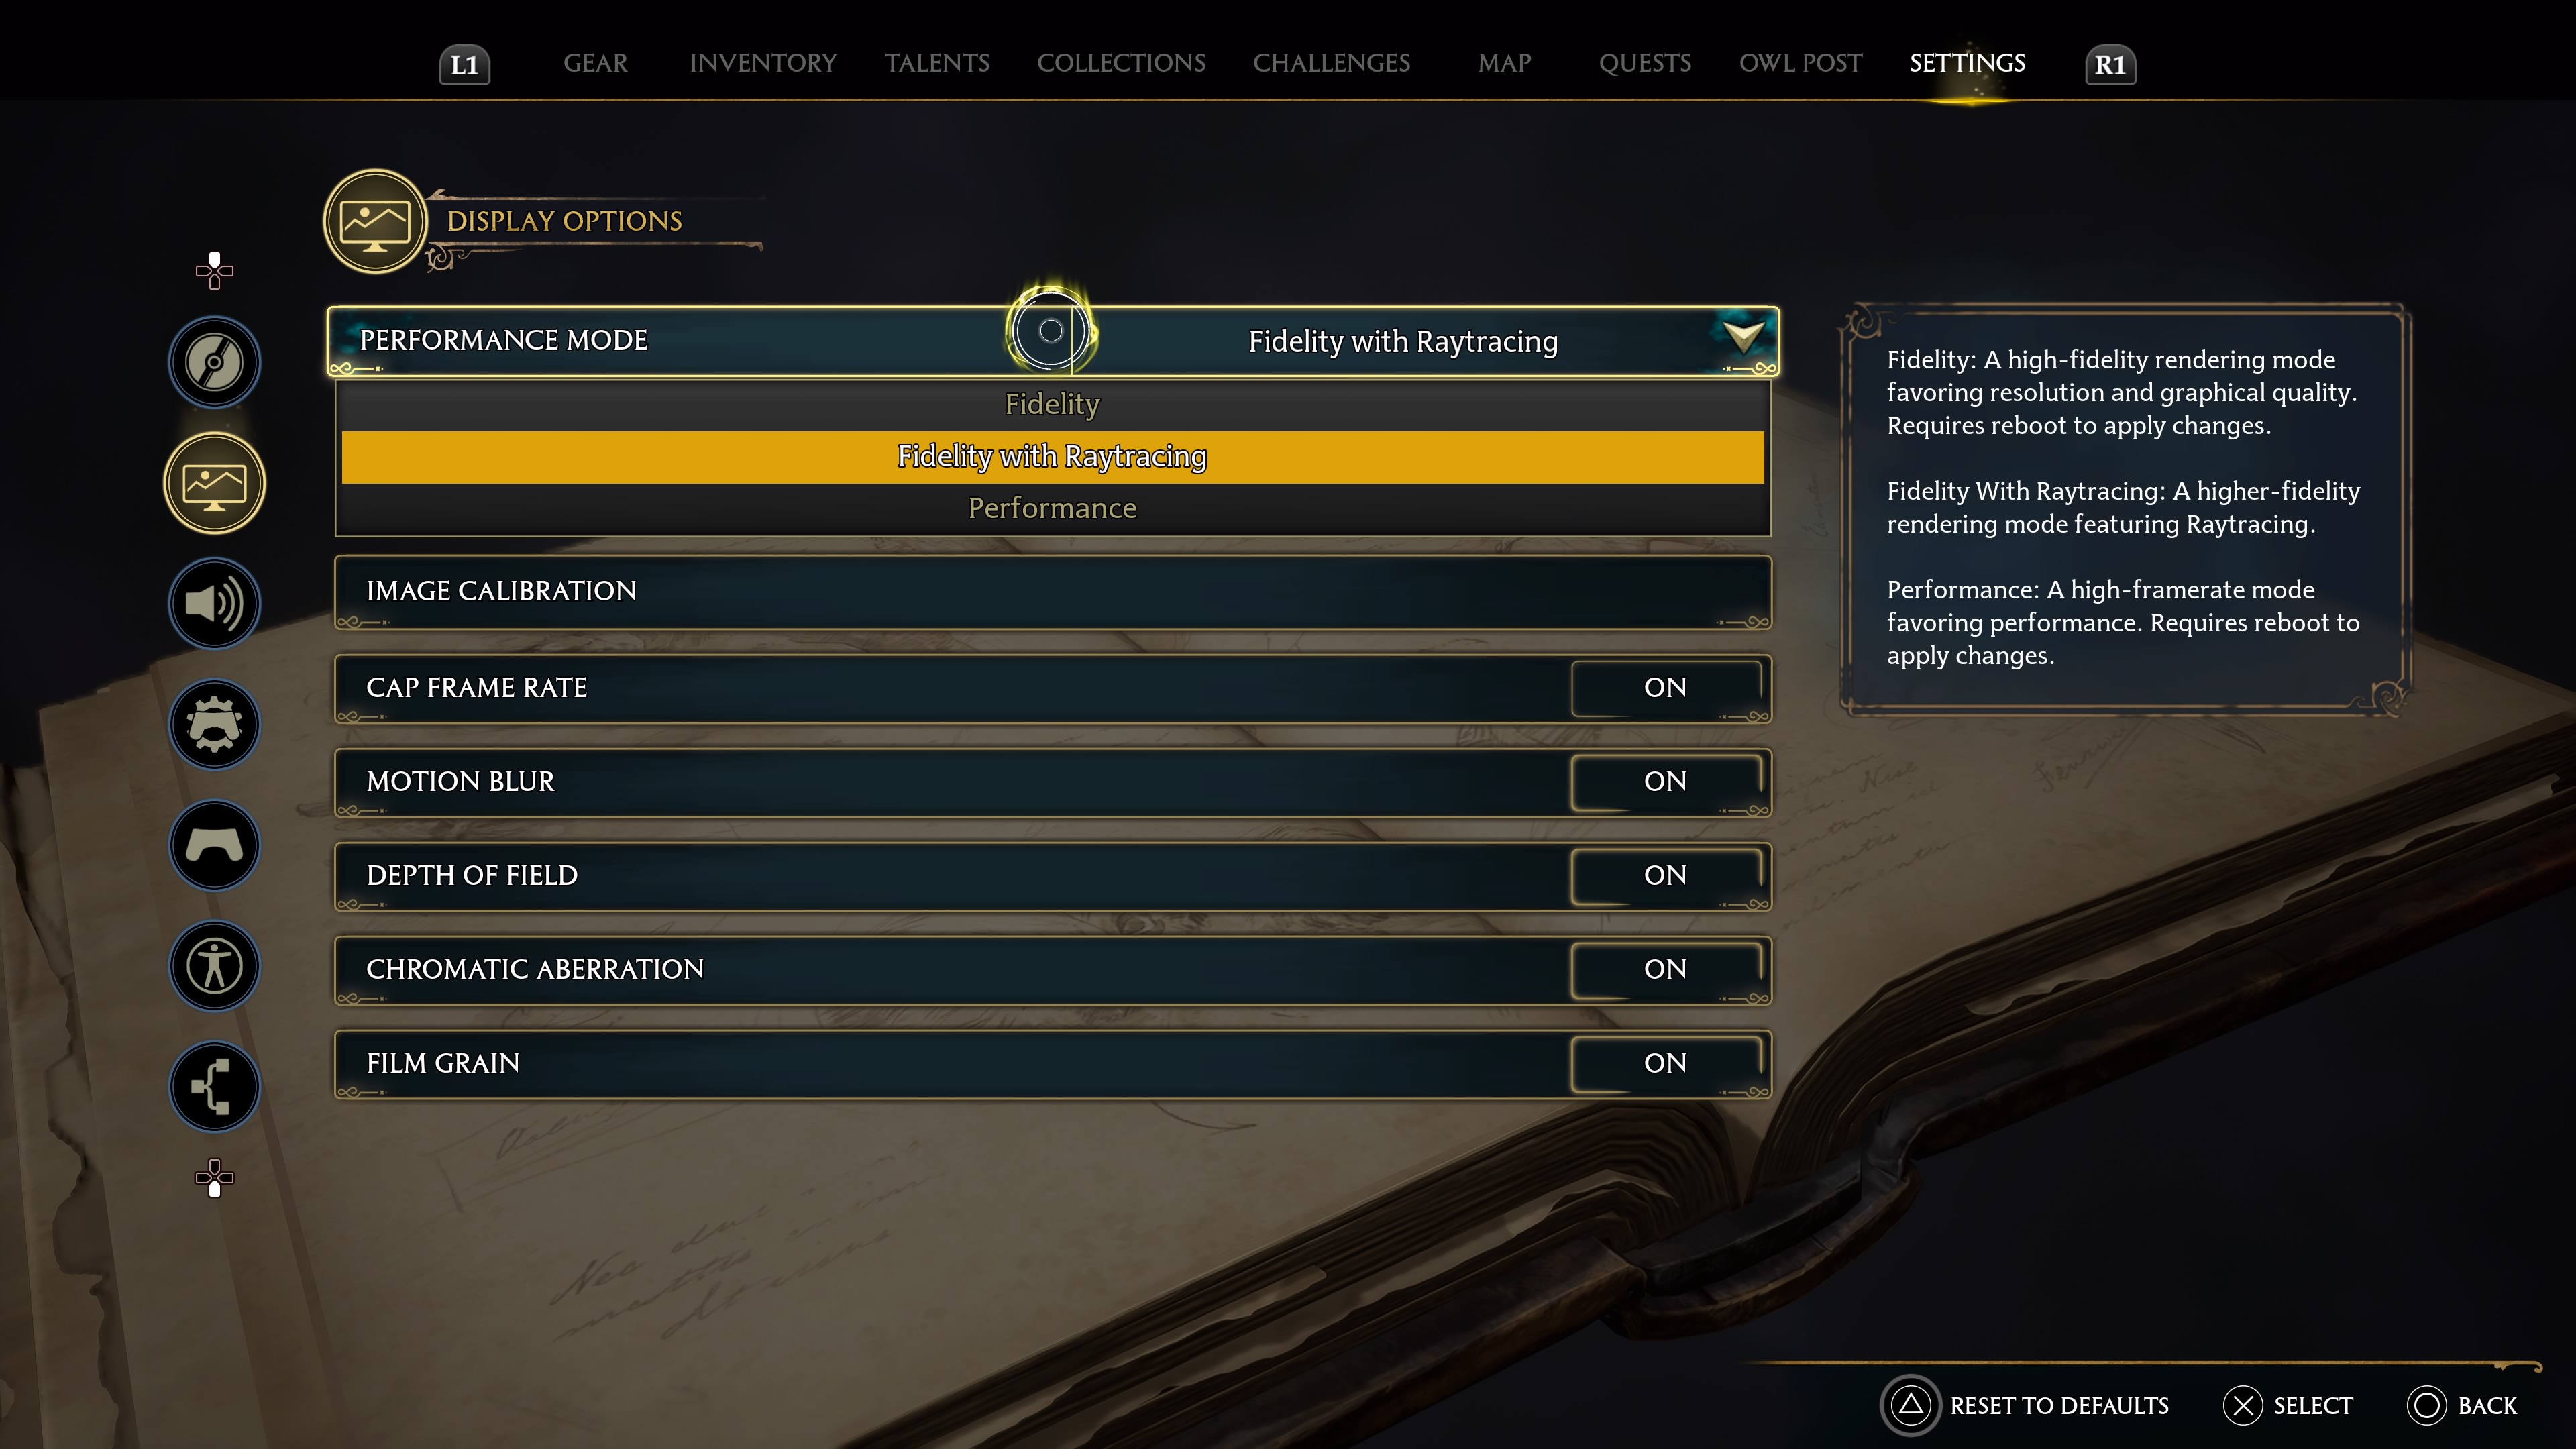Select Fidelity from performance options
2576x1449 pixels.
1051,403
